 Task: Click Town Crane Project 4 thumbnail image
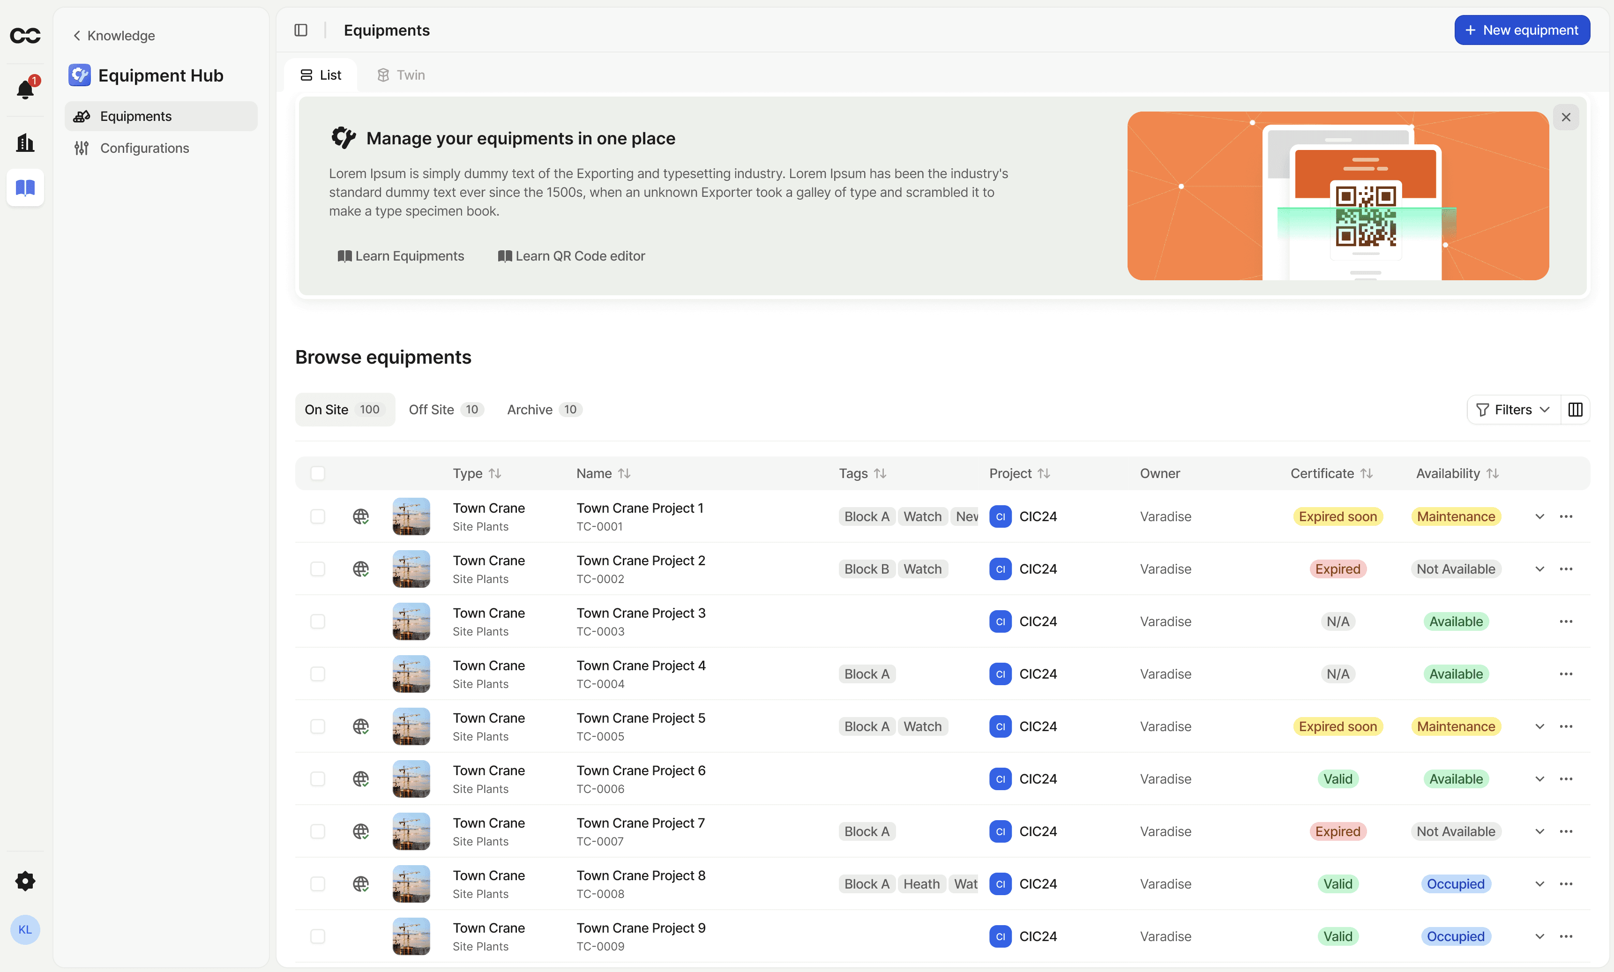(411, 674)
